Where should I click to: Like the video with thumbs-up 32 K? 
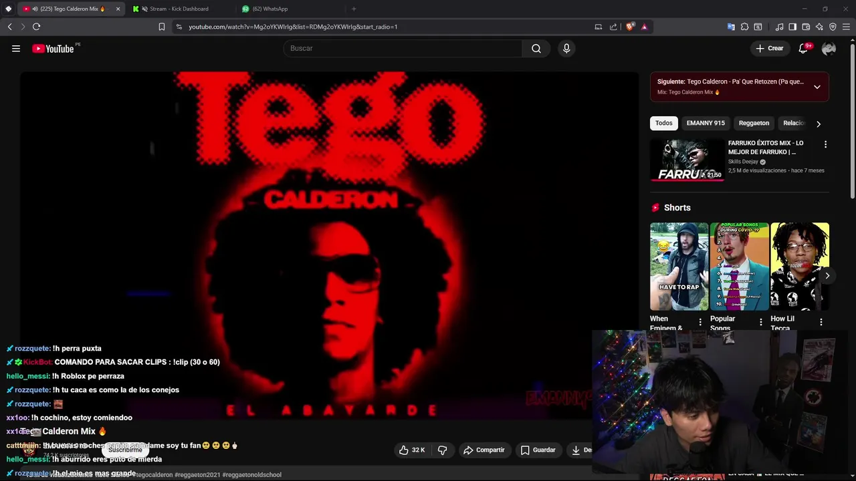[x=412, y=450]
